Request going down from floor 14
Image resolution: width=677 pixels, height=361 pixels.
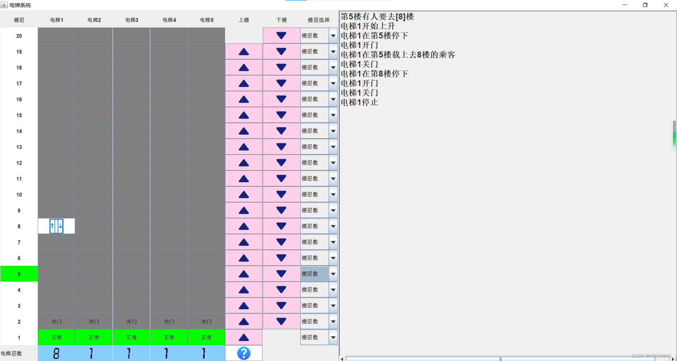(281, 131)
